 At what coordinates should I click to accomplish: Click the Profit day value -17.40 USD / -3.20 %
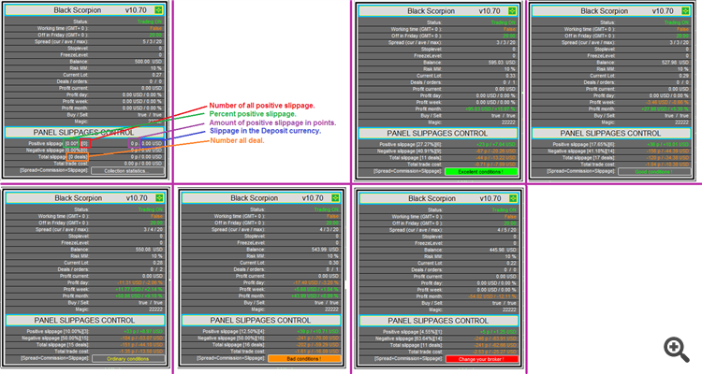coord(316,282)
